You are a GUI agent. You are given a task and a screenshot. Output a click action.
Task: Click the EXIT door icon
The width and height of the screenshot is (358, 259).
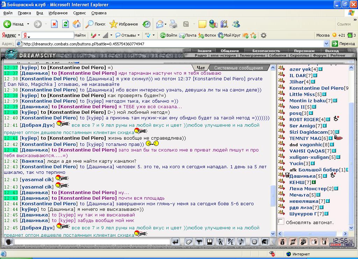pos(324,242)
